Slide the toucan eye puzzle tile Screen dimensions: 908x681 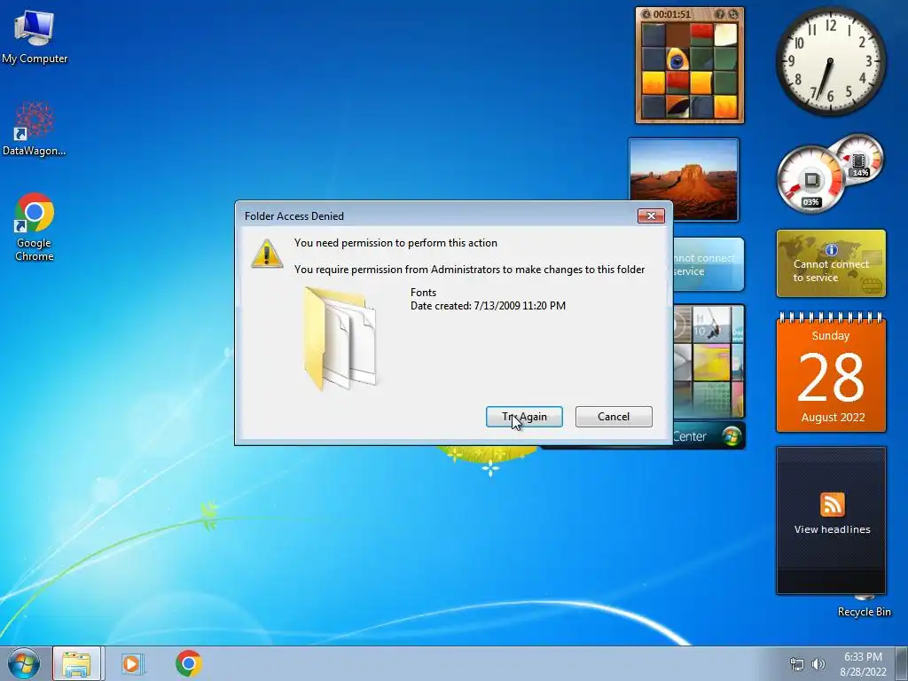(677, 59)
